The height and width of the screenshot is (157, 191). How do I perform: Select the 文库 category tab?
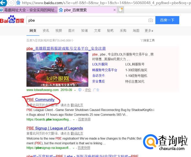(x=97, y=31)
